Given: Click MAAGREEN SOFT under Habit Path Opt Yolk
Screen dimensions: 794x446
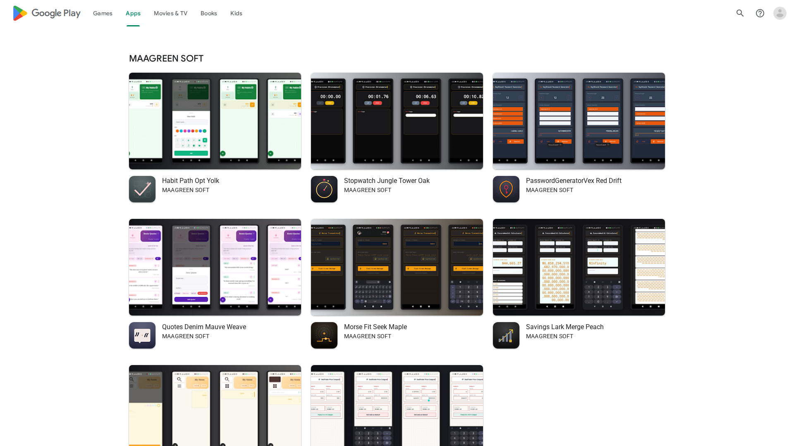Looking at the screenshot, I should click(186, 190).
